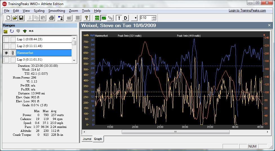Toggle the chain link icon for Hammerfest

tap(13, 53)
